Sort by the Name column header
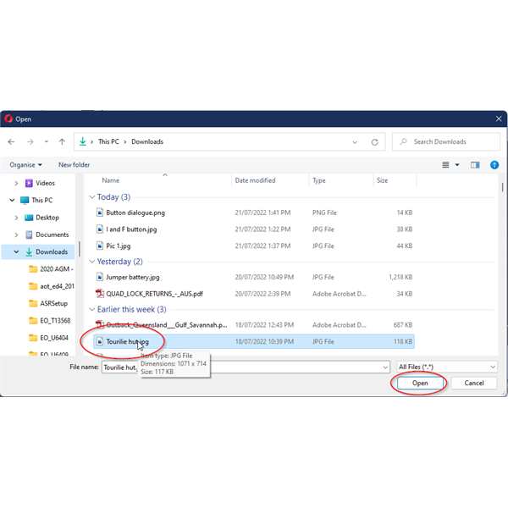508x508 pixels. pyautogui.click(x=110, y=181)
